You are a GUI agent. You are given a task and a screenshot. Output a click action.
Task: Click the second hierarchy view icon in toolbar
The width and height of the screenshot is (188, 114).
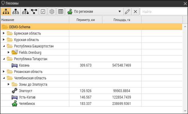point(15,12)
